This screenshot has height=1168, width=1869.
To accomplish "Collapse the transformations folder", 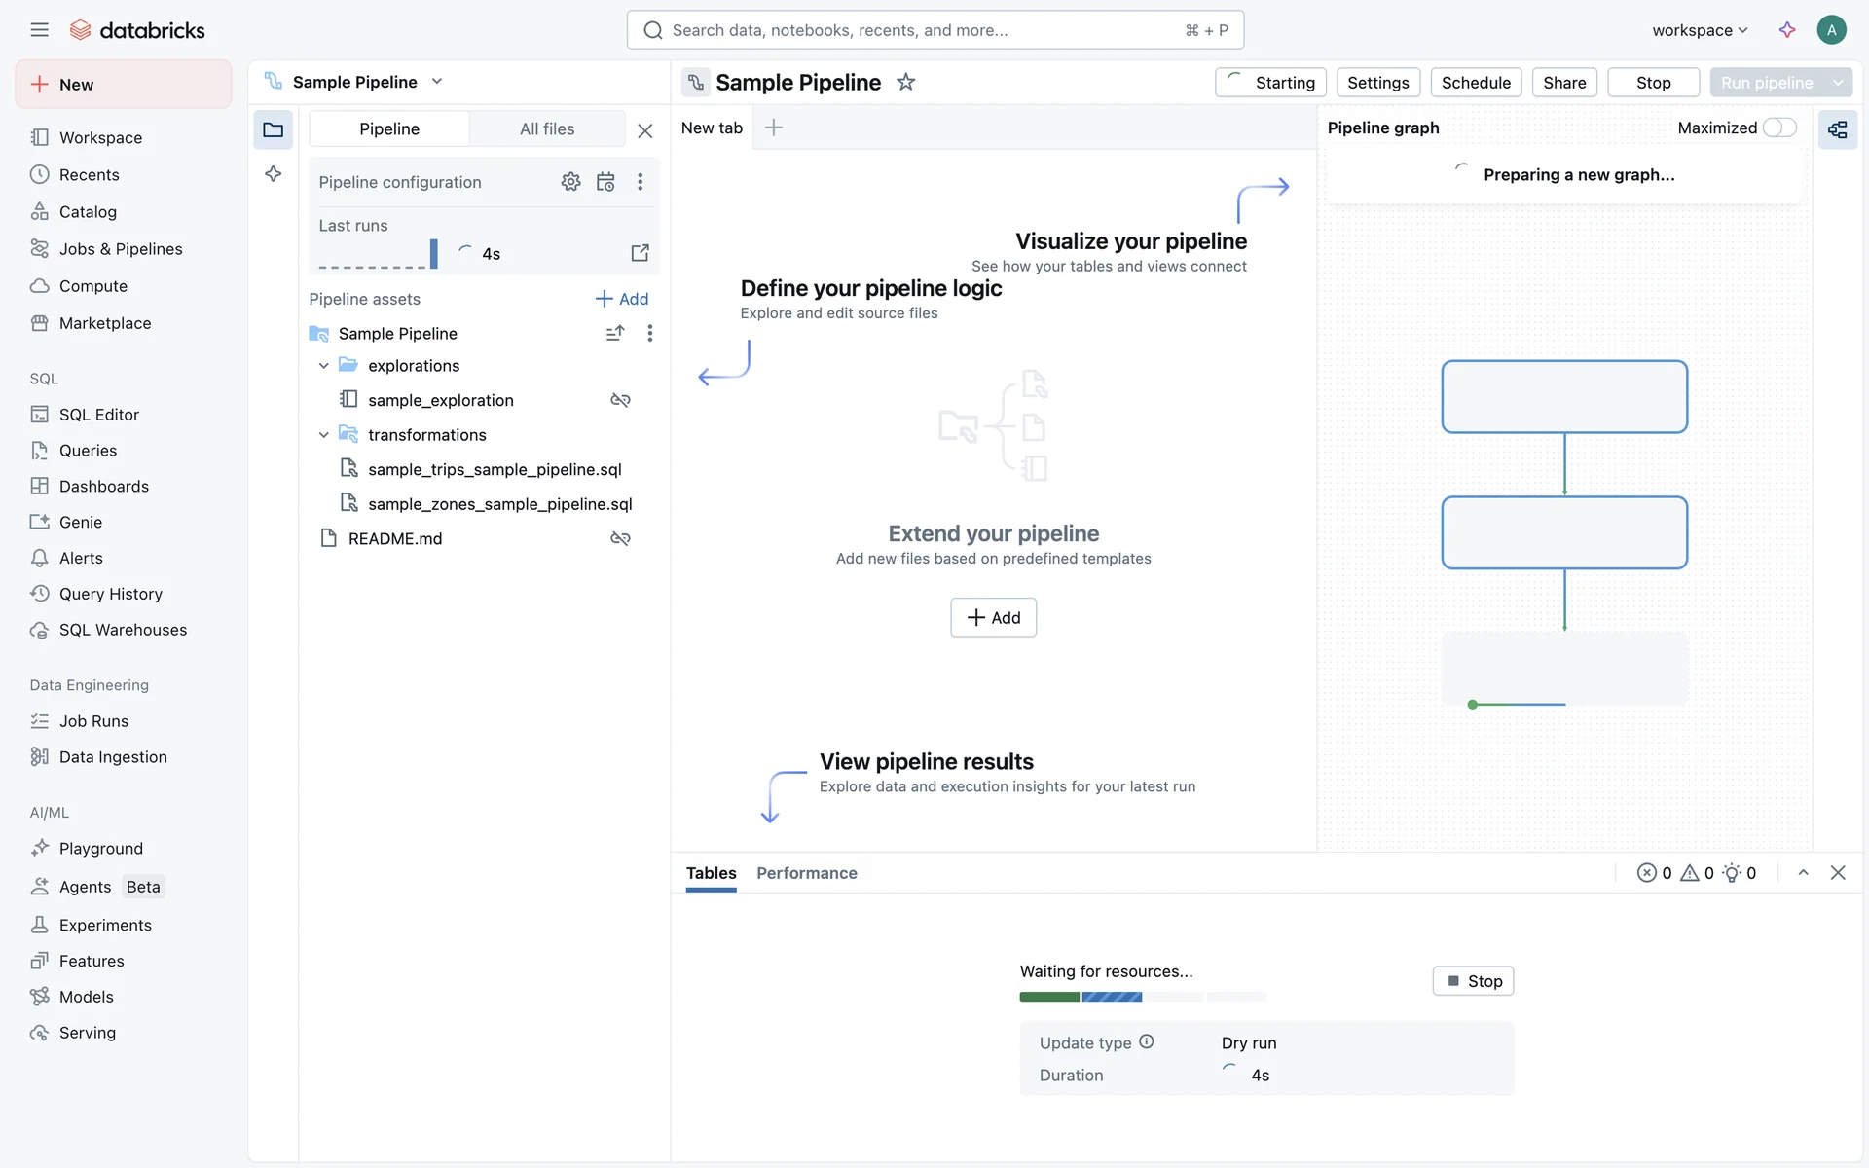I will point(324,435).
